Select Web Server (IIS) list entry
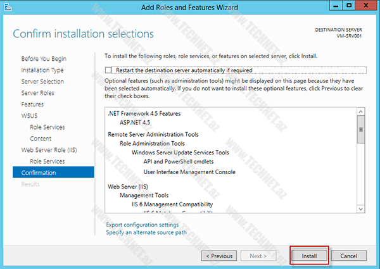The width and height of the screenshot is (380, 269). [128, 187]
